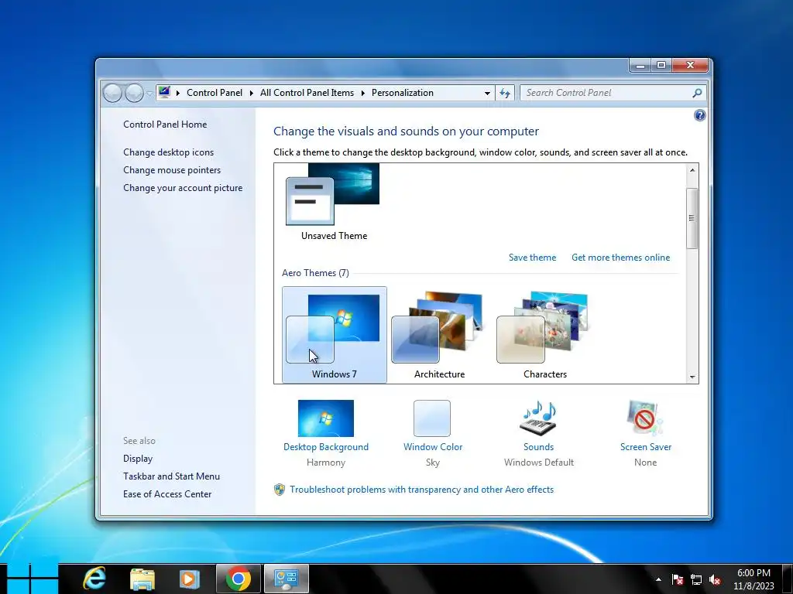
Task: Show hidden tray icons arrow
Action: tap(658, 580)
